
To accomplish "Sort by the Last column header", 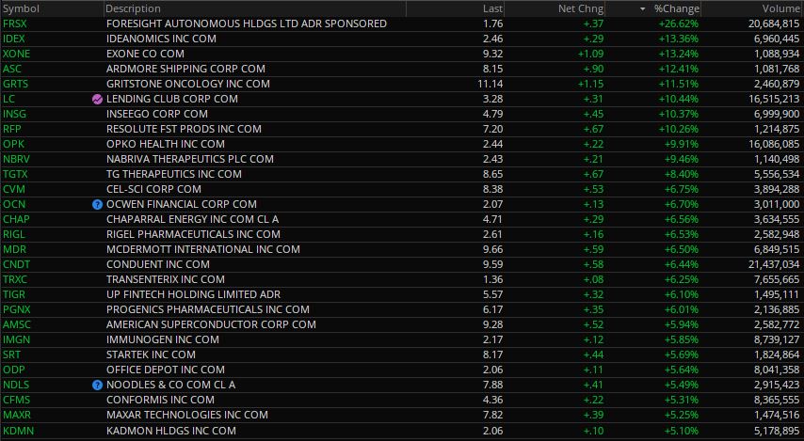I will pos(492,8).
